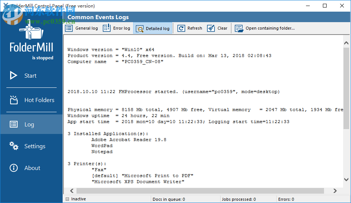
Task: Switch to the General log view
Action: [x=81, y=28]
